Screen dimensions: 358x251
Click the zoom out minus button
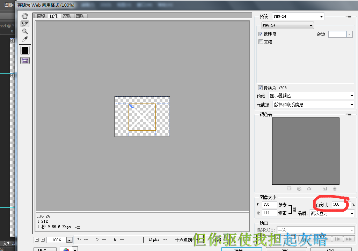[37, 239]
